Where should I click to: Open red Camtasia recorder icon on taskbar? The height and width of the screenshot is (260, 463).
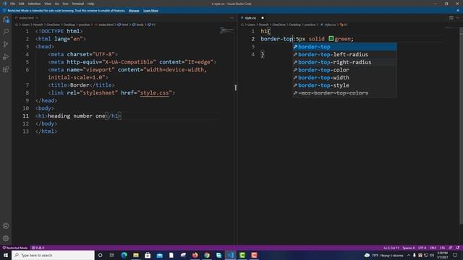[254, 255]
